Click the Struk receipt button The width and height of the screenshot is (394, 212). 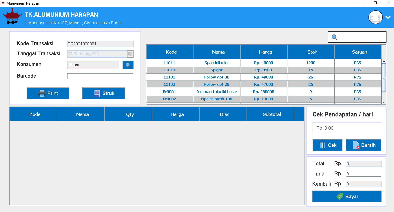103,93
